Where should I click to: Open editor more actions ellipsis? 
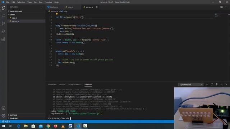(226, 7)
